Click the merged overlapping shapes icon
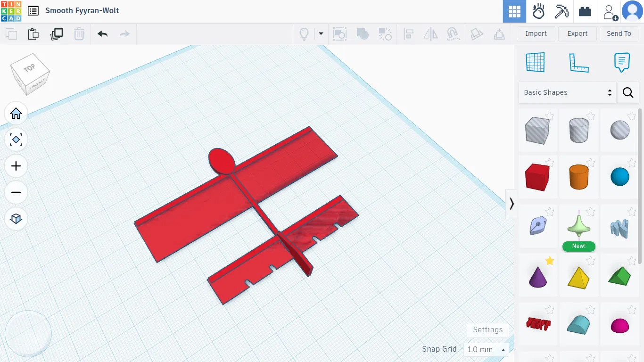644x362 pixels. click(x=363, y=34)
